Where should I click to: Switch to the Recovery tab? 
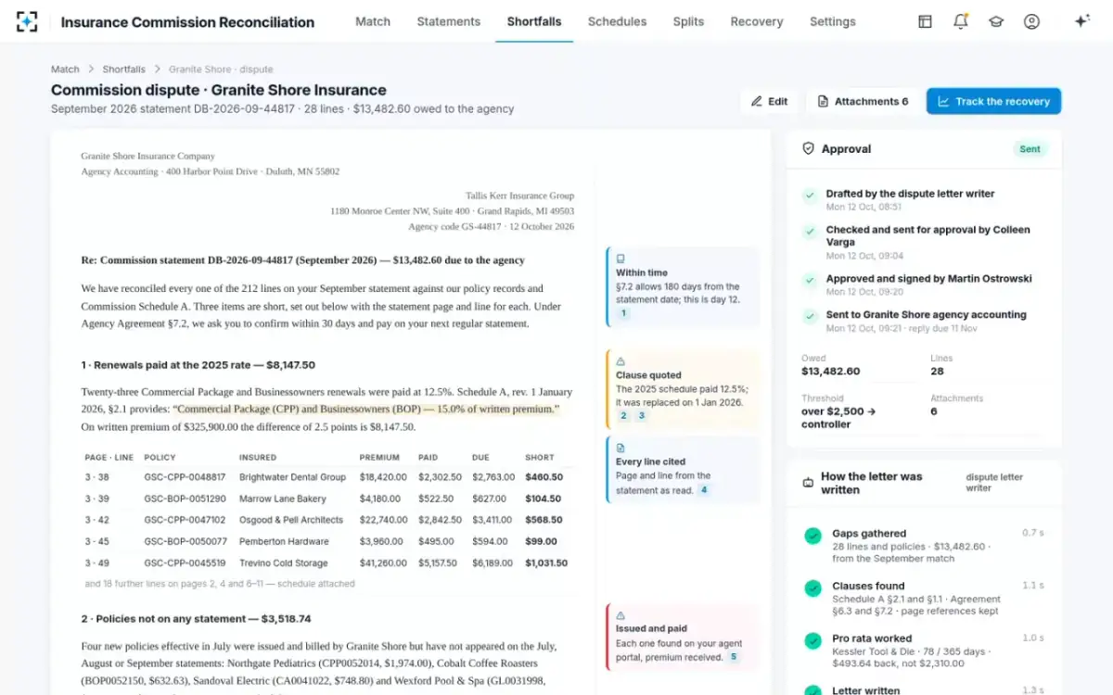pos(757,21)
